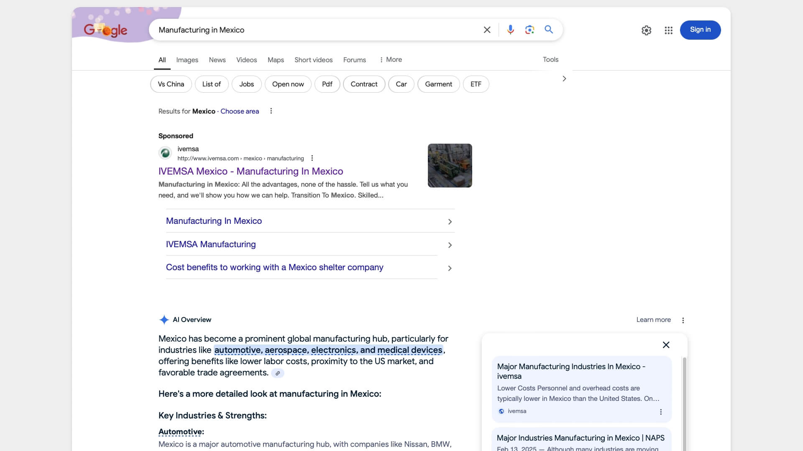Image resolution: width=803 pixels, height=451 pixels.
Task: Click the ivemsa favicon in sponsored result
Action: 165,153
